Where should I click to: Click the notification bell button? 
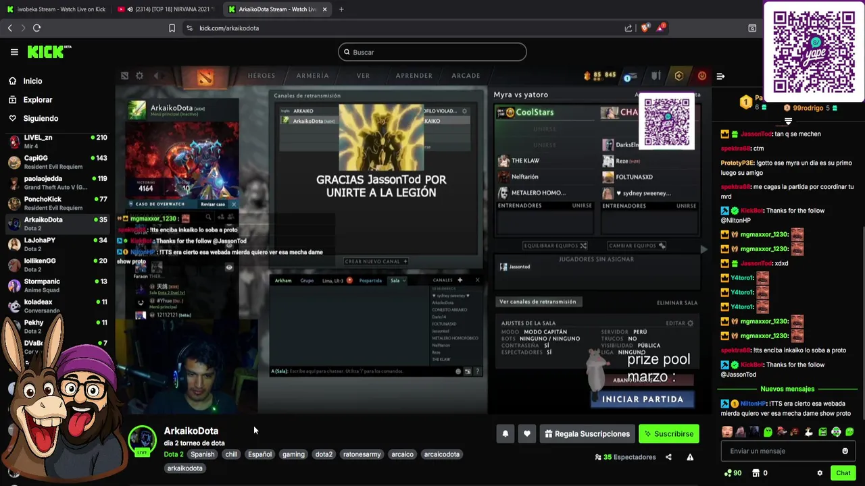click(505, 434)
